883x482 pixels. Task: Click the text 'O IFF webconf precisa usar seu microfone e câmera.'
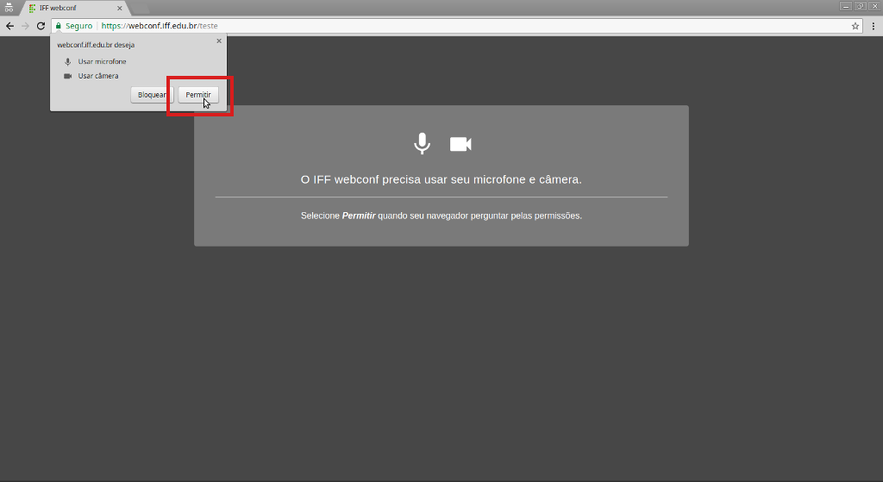(441, 179)
